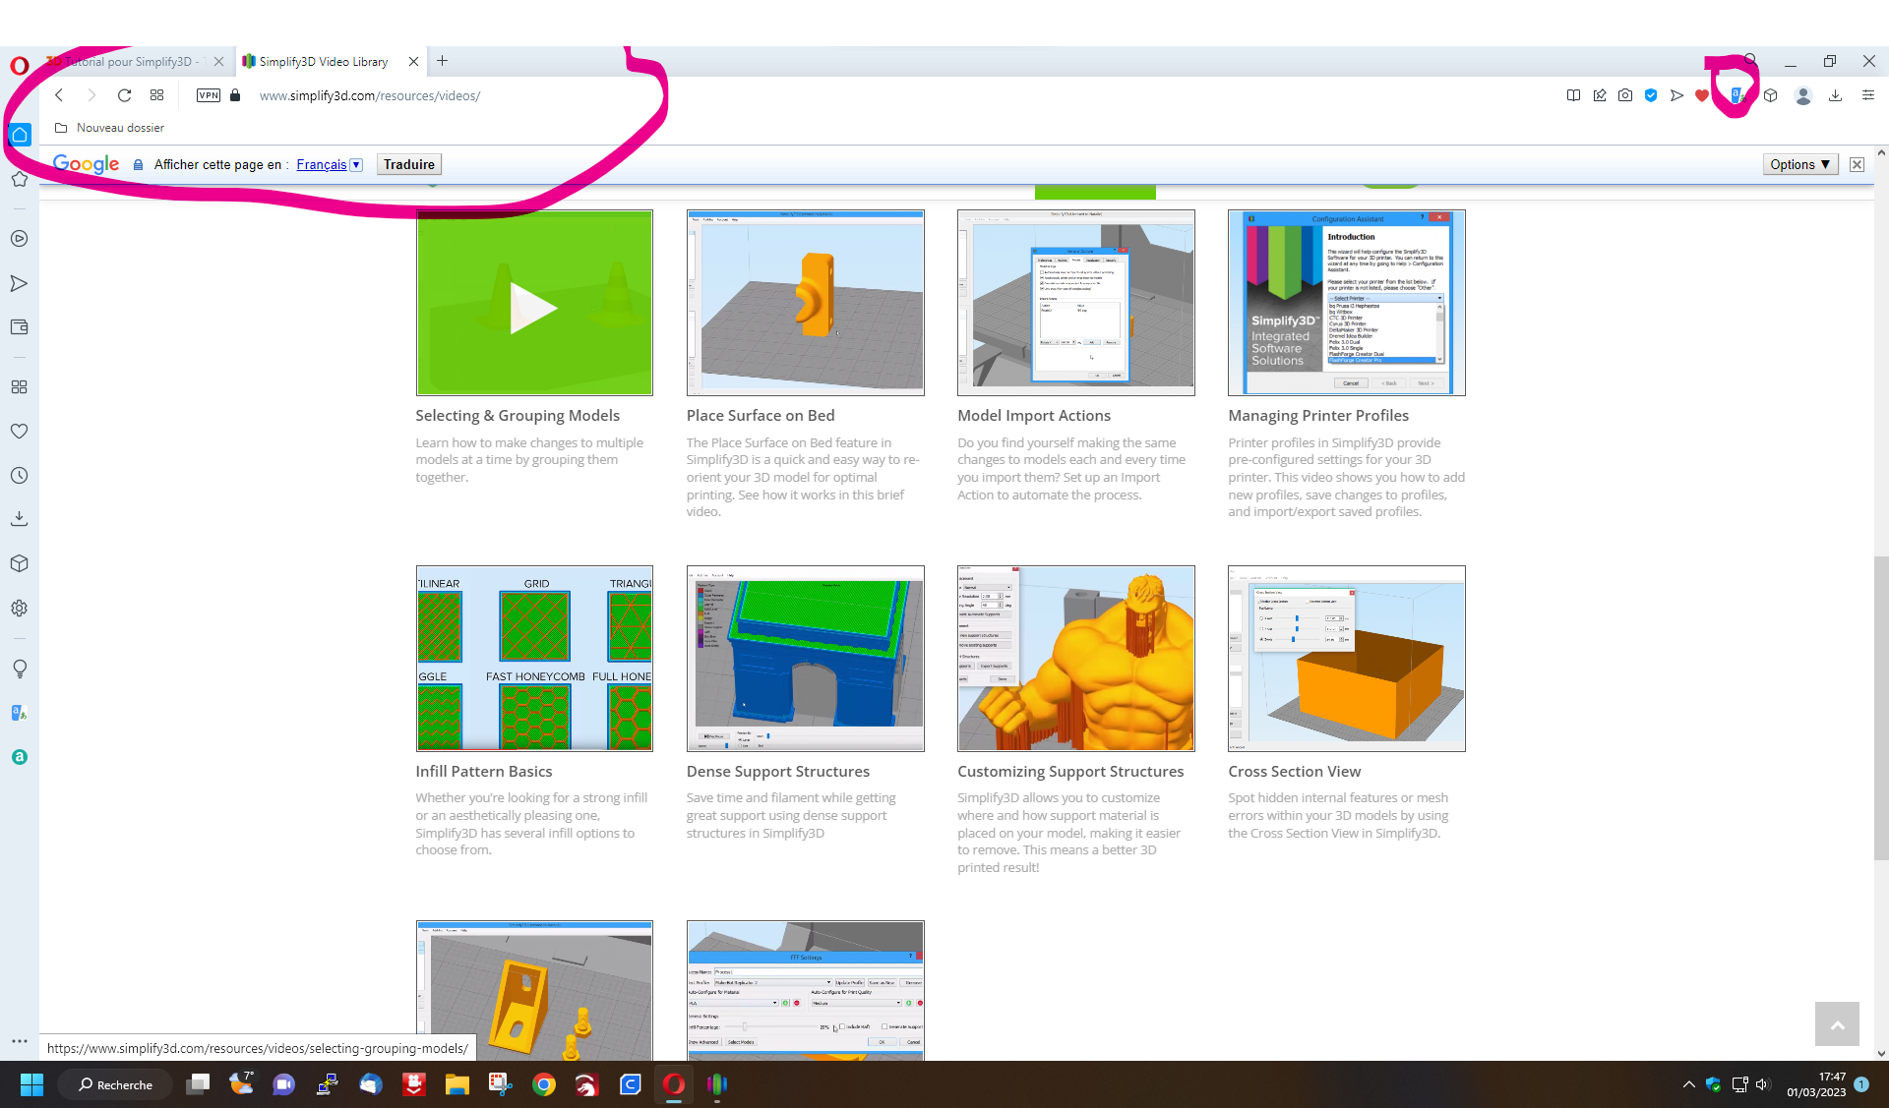
Task: Open sidebar Player icon
Action: (19, 239)
